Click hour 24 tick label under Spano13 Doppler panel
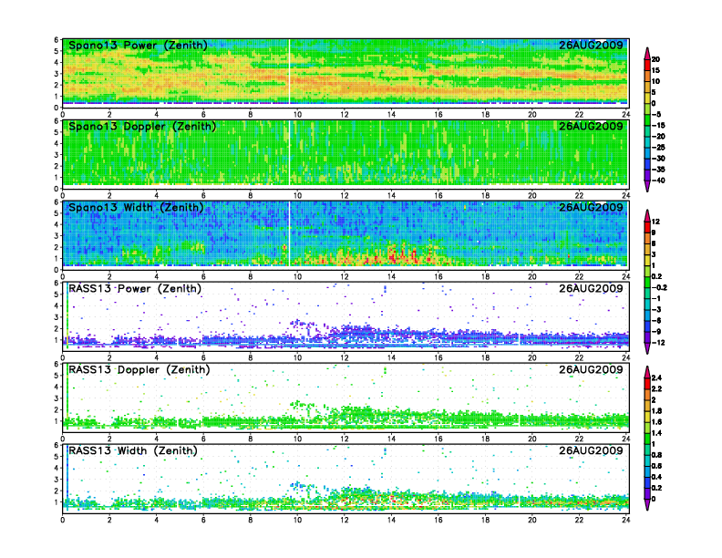This screenshot has width=722, height=558. [625, 196]
